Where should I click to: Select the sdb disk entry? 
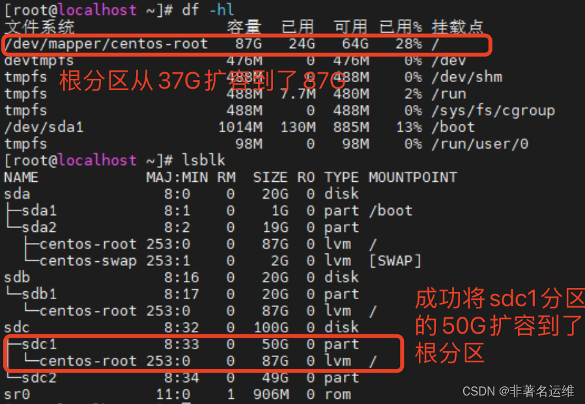[x=181, y=278]
